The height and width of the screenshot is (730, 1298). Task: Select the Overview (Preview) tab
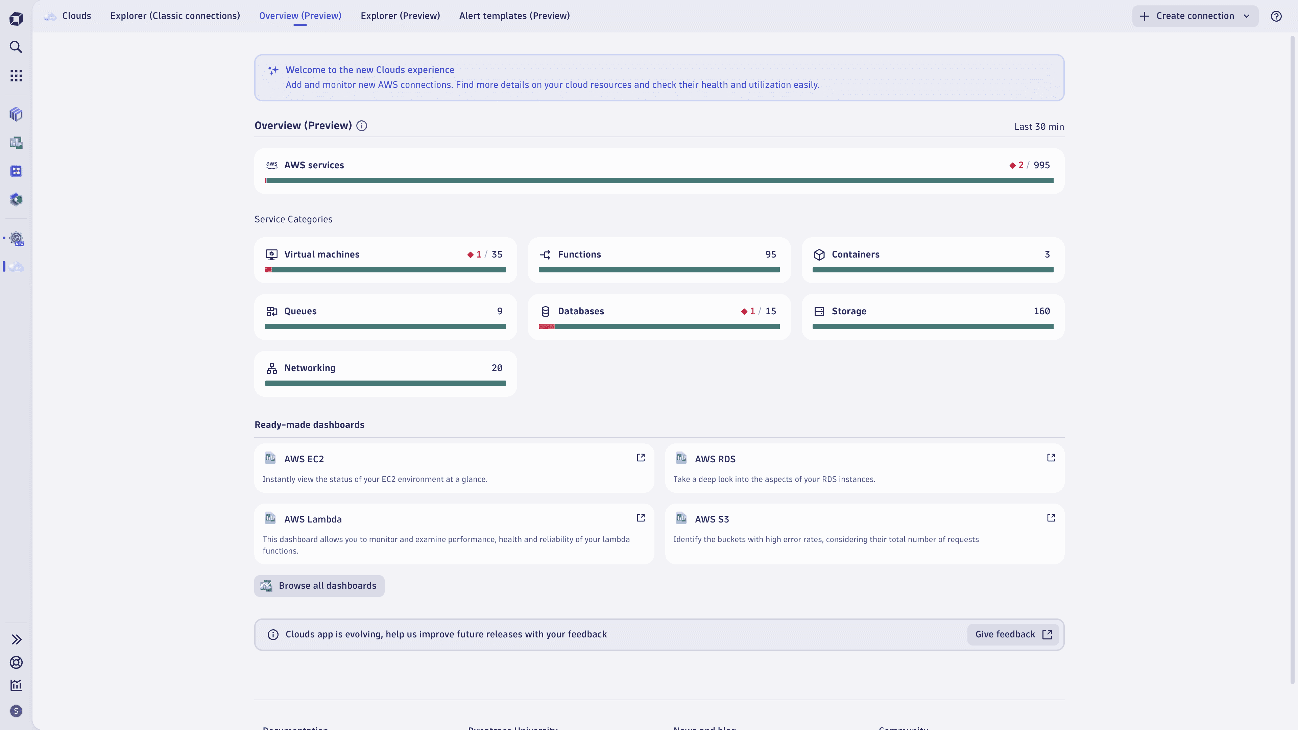(300, 16)
